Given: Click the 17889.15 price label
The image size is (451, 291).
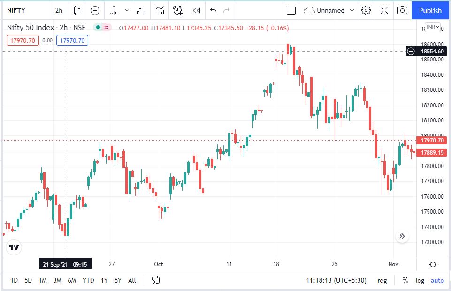Looking at the screenshot, I should pos(432,153).
